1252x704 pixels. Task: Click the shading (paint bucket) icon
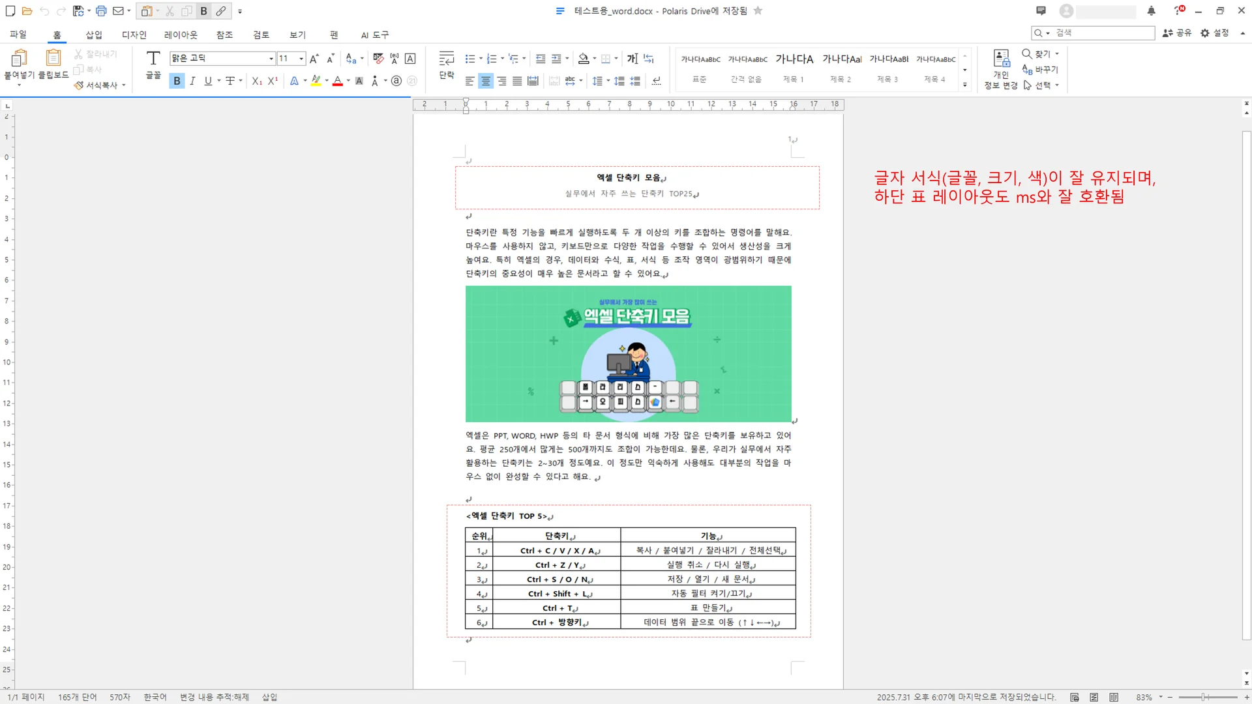click(x=584, y=58)
